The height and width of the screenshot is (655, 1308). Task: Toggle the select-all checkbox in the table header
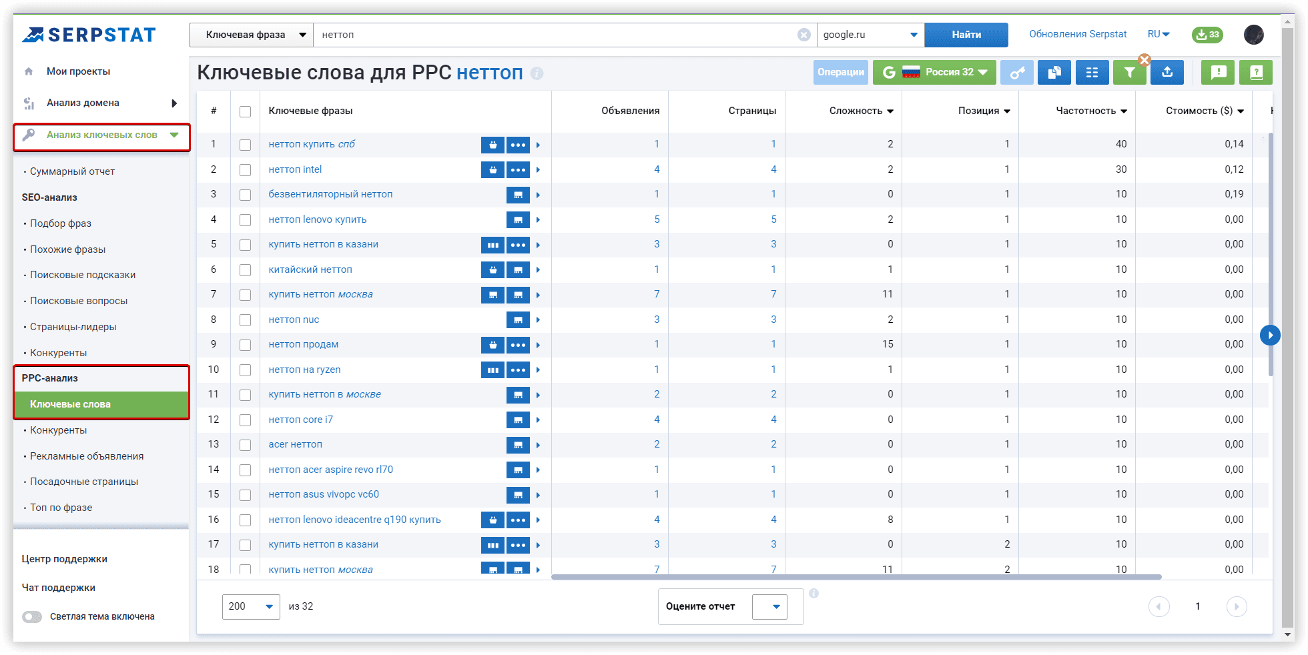coord(246,111)
